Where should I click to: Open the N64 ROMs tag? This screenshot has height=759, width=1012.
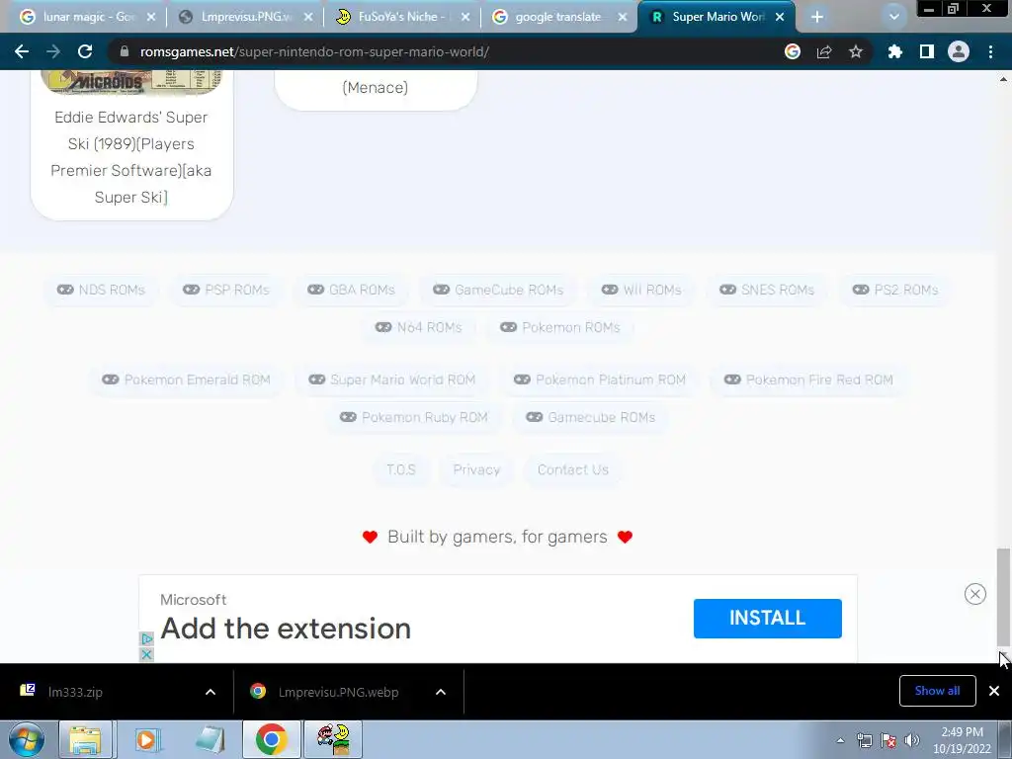pyautogui.click(x=419, y=327)
